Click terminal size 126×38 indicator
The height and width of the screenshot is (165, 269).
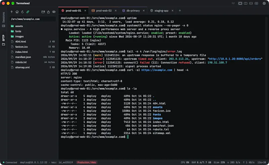click(262, 162)
